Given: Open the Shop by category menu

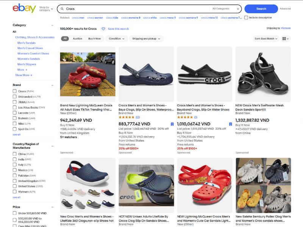Looking at the screenshot, I should click(x=45, y=8).
